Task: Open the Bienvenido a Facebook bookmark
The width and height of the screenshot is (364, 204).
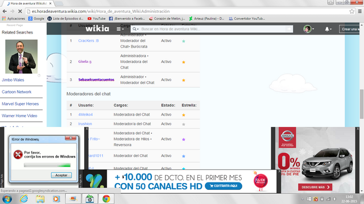Action: (127, 19)
